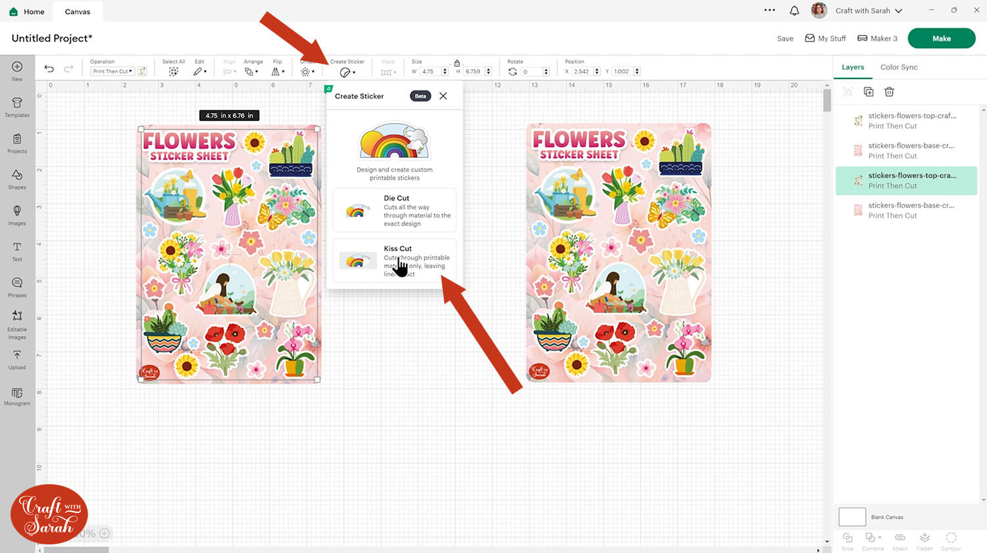
Task: Duplicate the selected layer
Action: (869, 92)
